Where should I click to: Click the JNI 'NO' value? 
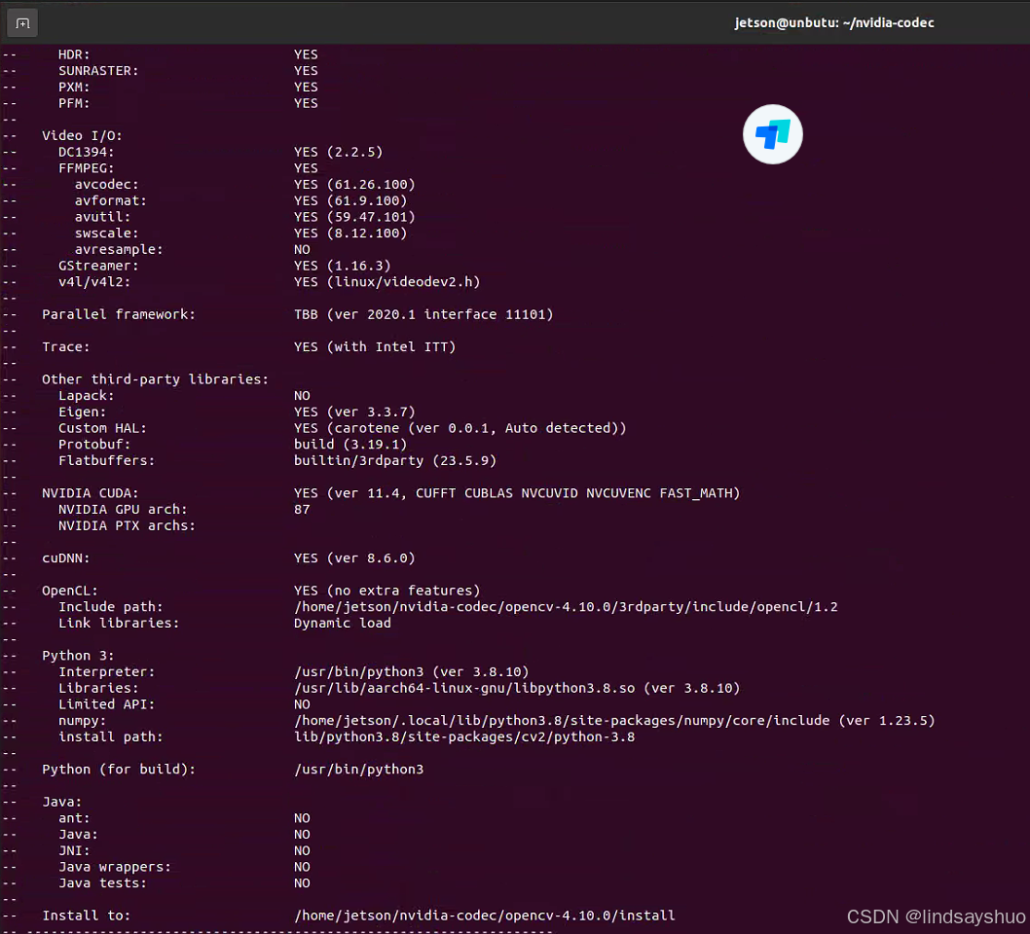(302, 850)
